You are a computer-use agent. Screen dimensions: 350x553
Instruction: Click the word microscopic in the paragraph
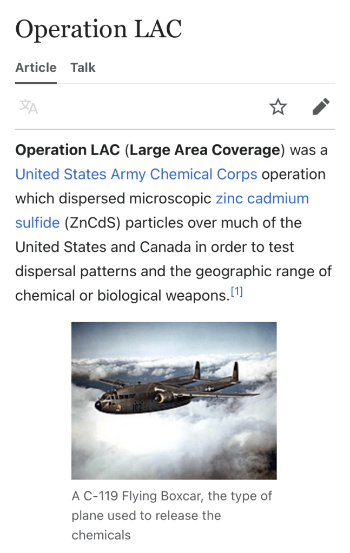170,198
